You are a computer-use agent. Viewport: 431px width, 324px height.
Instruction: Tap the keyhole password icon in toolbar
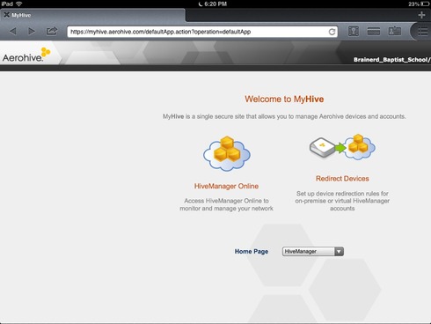(354, 31)
